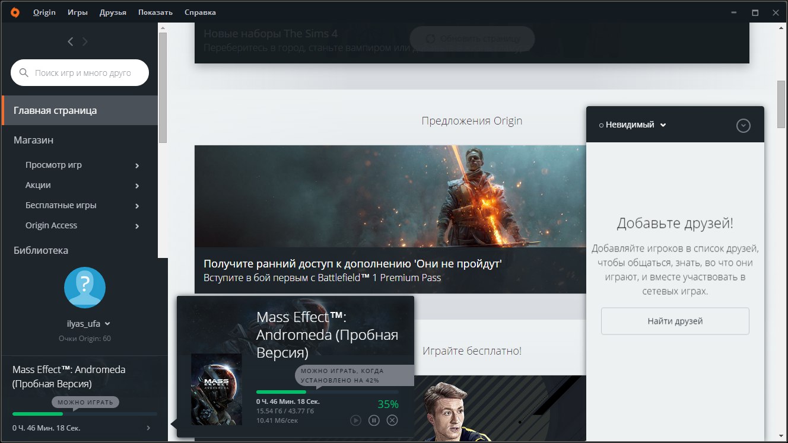788x443 pixels.
Task: Open the Battlefield 1 Premium Pass offer banner
Action: [390, 219]
